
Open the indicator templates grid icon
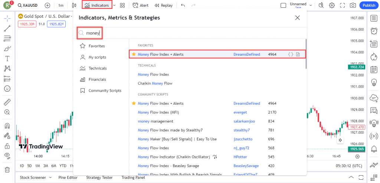click(122, 5)
